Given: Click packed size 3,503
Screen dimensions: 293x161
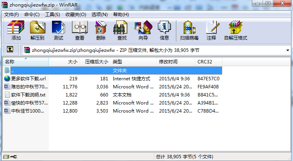Looking at the screenshot, I should coord(102,111).
